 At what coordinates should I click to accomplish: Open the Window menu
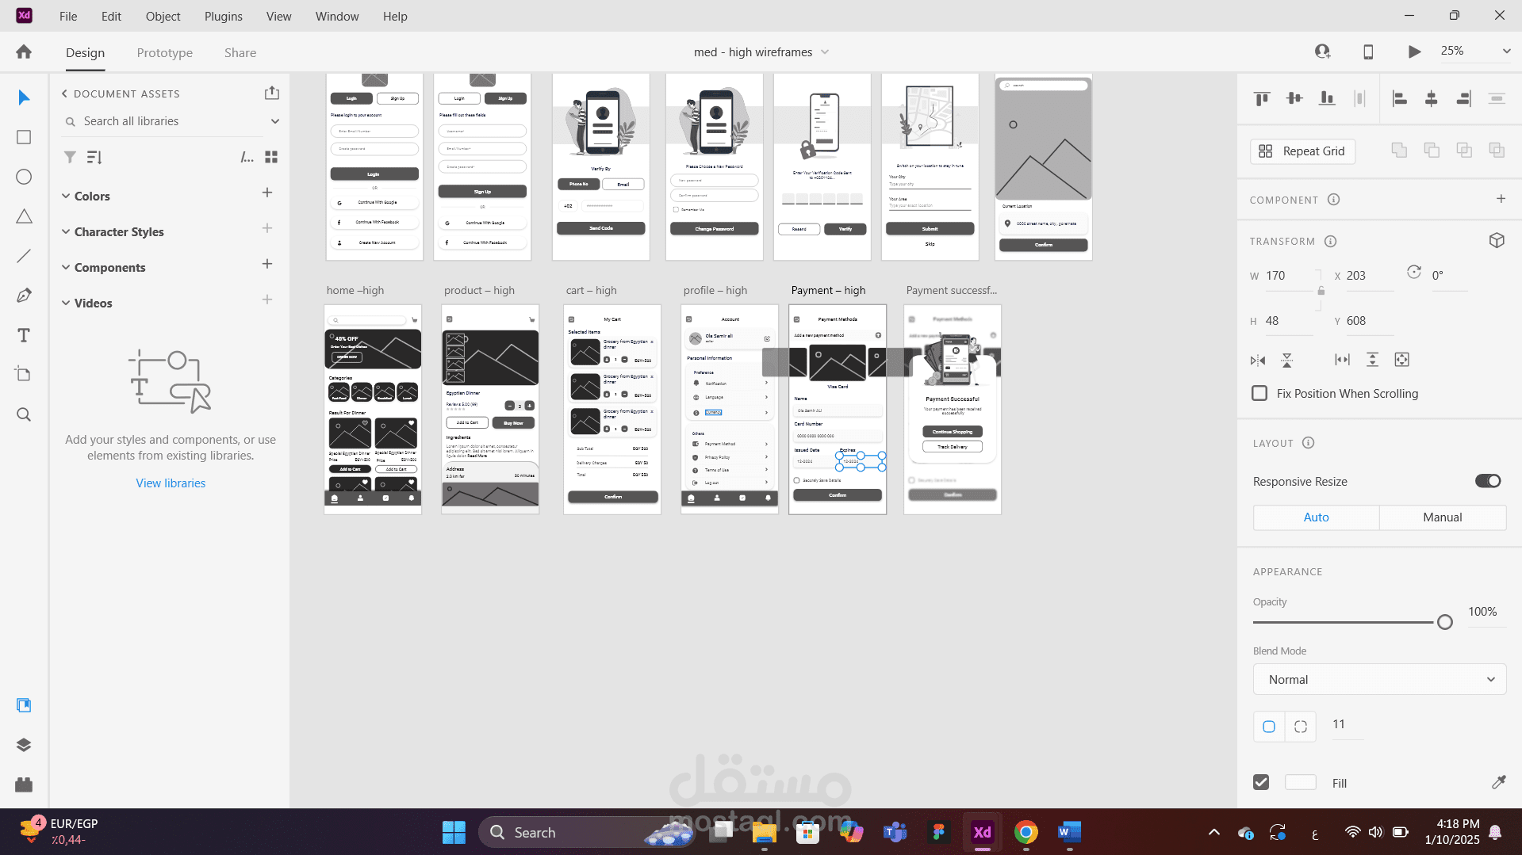pyautogui.click(x=337, y=16)
